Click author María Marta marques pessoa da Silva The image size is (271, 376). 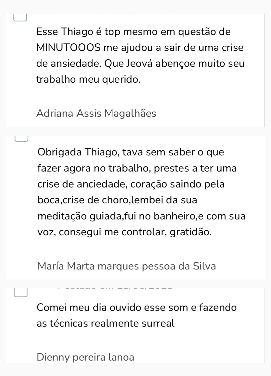click(x=126, y=266)
